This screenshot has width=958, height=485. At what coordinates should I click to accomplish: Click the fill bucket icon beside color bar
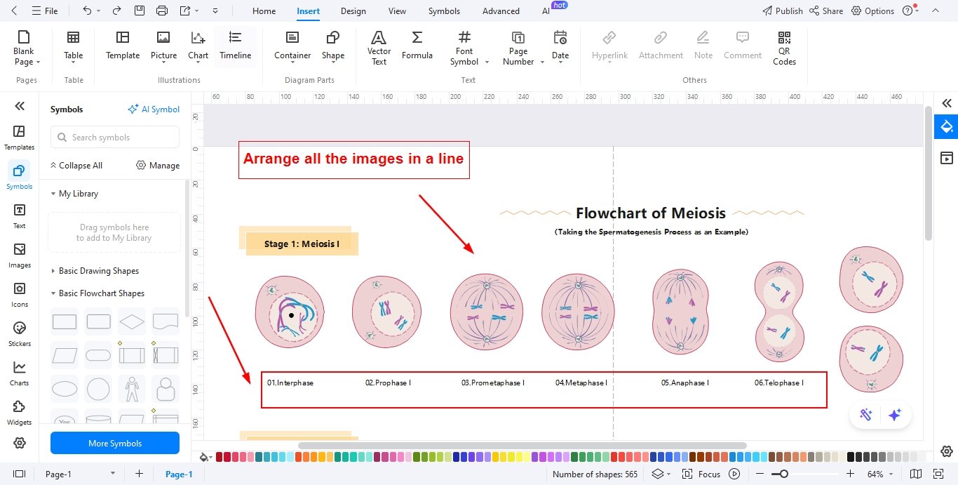(x=204, y=457)
